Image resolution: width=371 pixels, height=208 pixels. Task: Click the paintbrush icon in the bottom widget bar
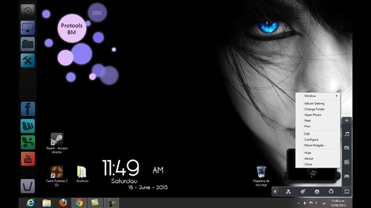point(303,191)
